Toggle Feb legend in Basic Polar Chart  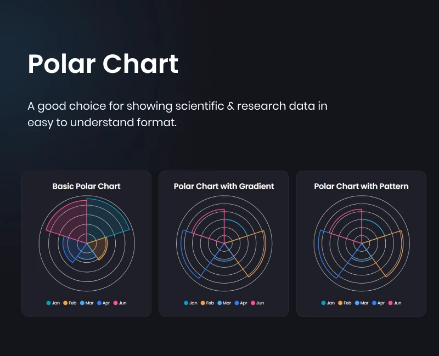click(70, 303)
